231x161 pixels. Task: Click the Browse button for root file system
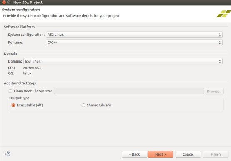[215, 91]
